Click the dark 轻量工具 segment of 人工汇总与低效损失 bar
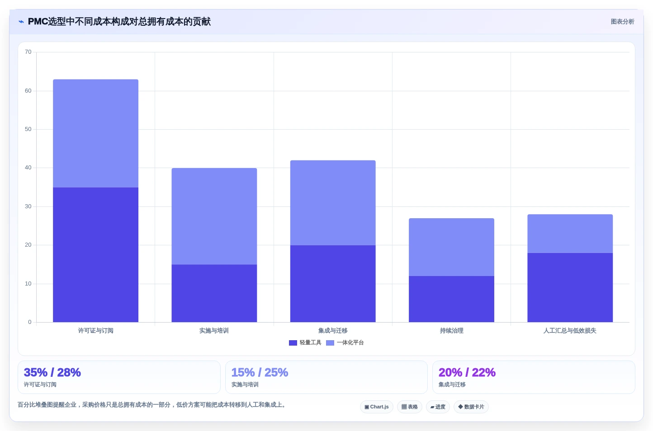 pos(570,287)
